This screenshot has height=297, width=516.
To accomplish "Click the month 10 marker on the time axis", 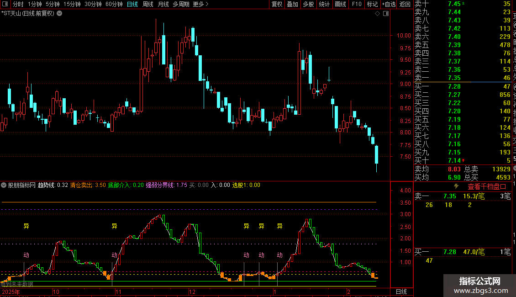I will click(56, 292).
